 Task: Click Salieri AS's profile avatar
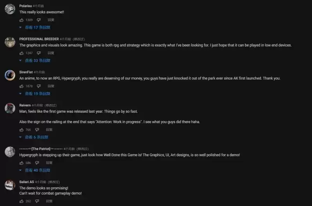pos(10,185)
